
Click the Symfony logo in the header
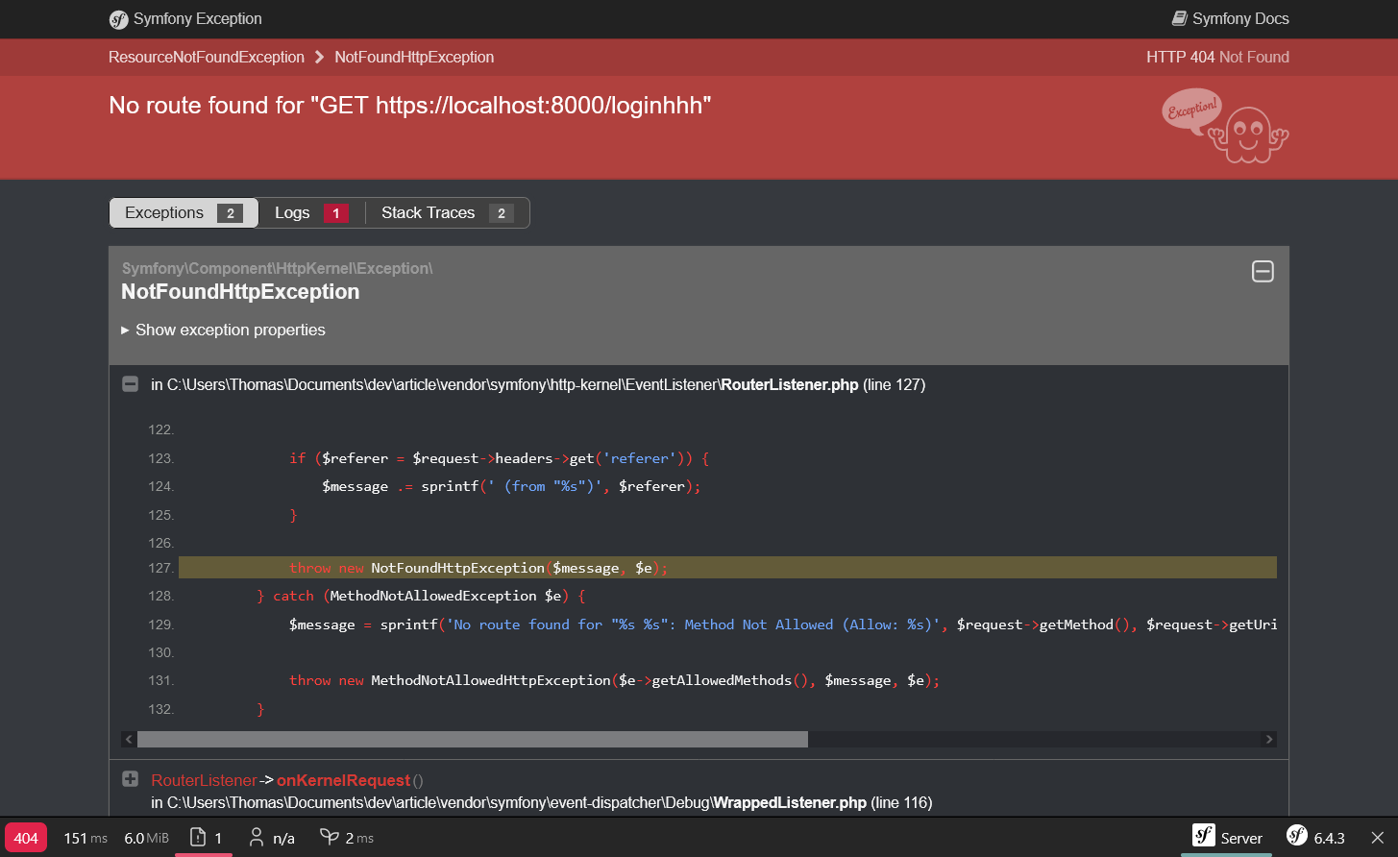[x=119, y=19]
